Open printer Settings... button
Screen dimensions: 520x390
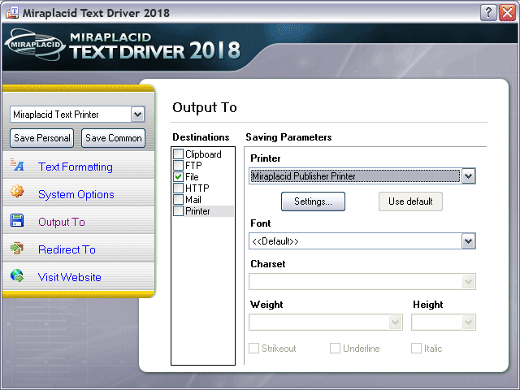tap(313, 201)
